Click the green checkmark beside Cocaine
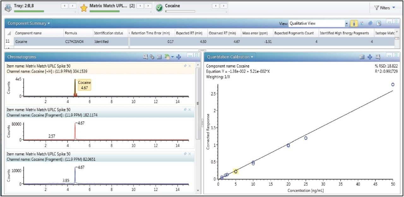The height and width of the screenshot is (197, 404). click(159, 8)
